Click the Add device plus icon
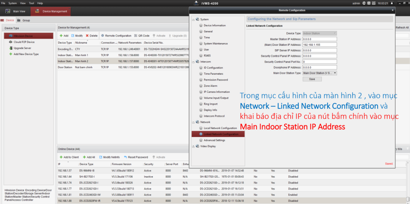Viewport: 410px width, 204px height. click(61, 36)
